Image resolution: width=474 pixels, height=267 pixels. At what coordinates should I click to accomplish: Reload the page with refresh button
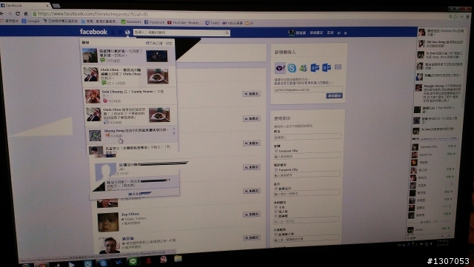pos(18,13)
